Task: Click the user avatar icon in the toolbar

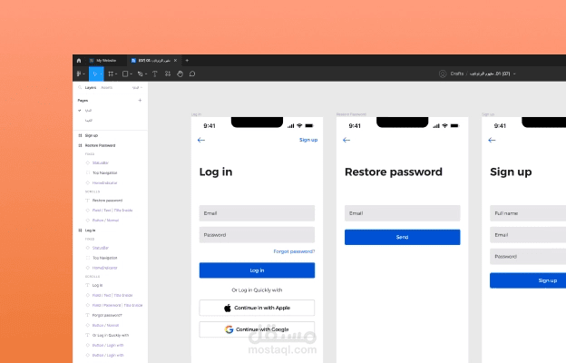Action: click(443, 74)
